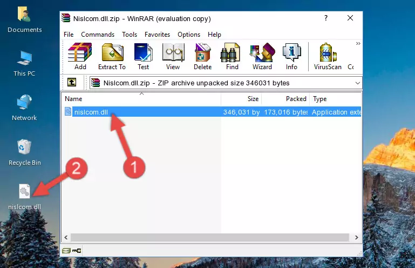Open the View file tool
The height and width of the screenshot is (268, 415).
click(173, 56)
